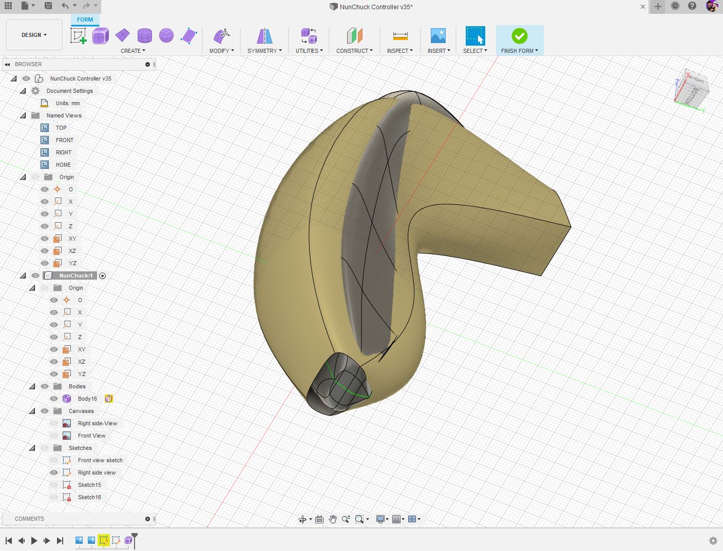723x551 pixels.
Task: Collapse the Document Settings node
Action: click(x=23, y=91)
